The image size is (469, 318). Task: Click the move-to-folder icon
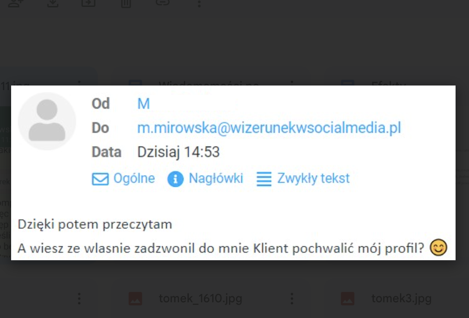89,3
